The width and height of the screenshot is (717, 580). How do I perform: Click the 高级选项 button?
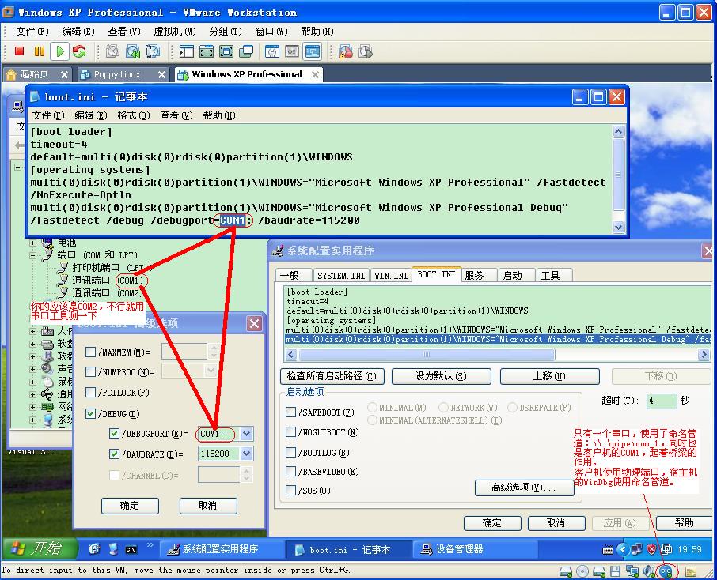click(524, 488)
